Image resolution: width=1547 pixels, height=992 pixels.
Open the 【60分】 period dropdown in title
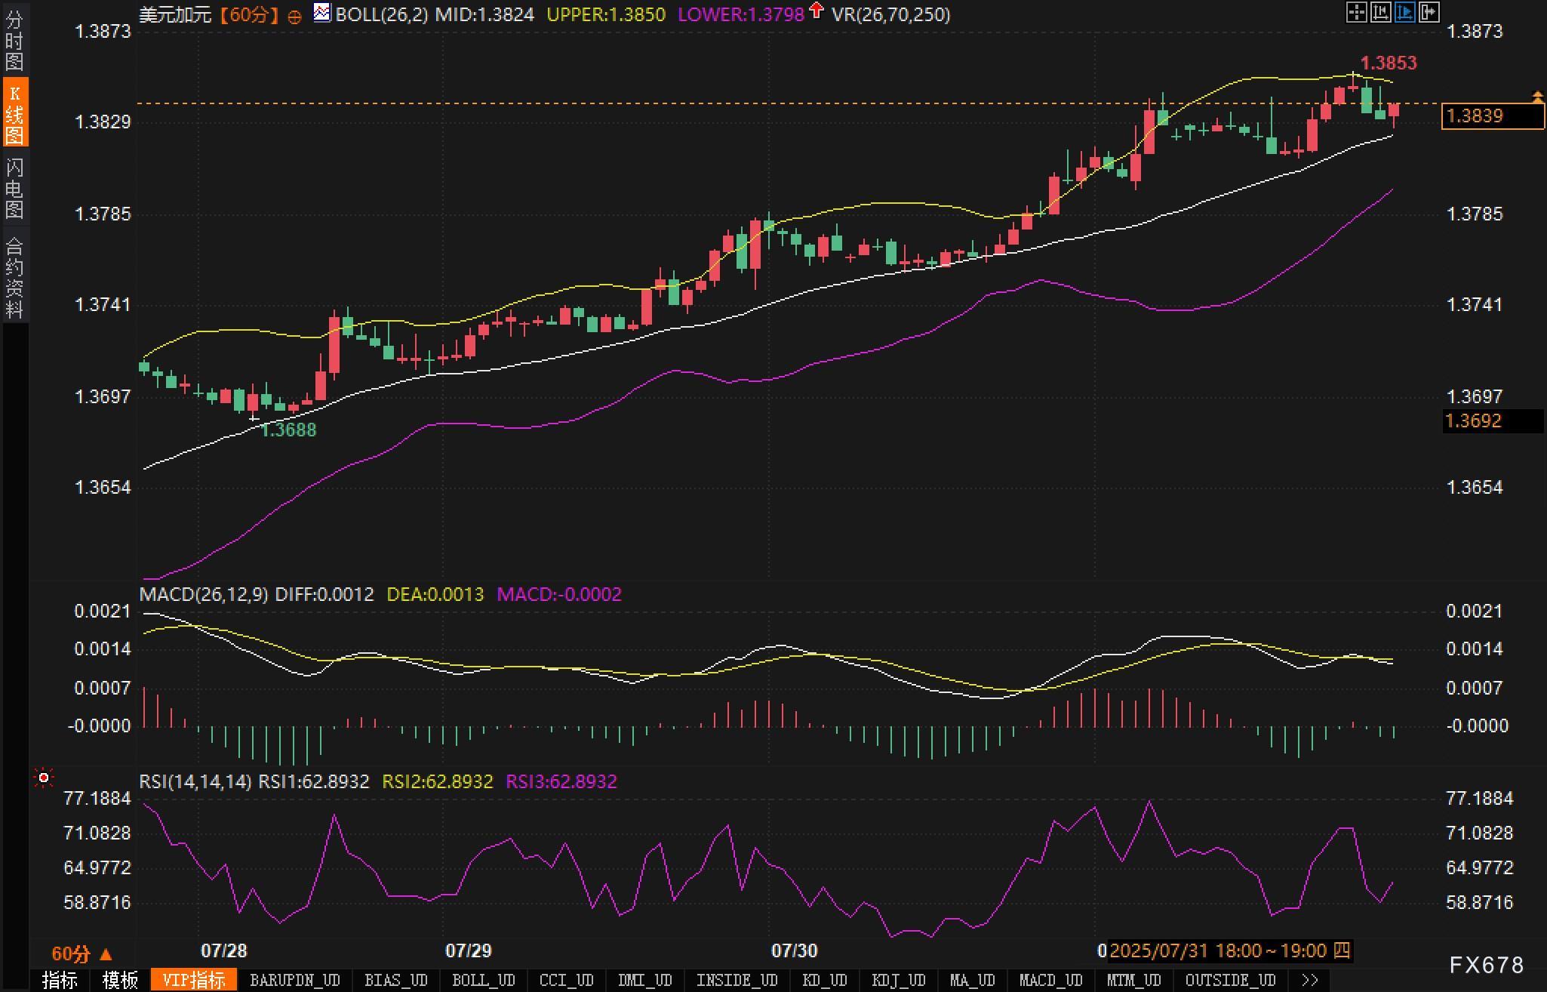[x=249, y=15]
